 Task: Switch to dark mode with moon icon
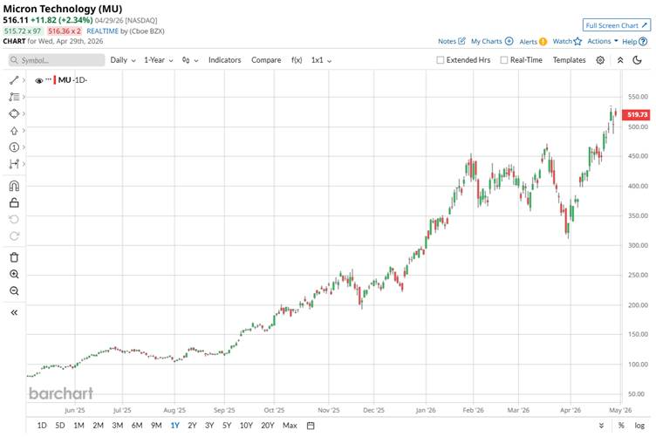coord(639,60)
